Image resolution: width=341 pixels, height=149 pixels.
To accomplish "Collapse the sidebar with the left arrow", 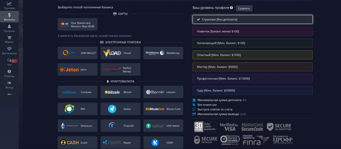I will coord(9,94).
